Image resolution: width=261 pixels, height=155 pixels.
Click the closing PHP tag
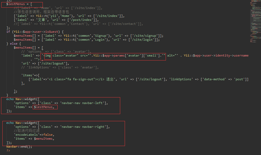tap(8, 151)
